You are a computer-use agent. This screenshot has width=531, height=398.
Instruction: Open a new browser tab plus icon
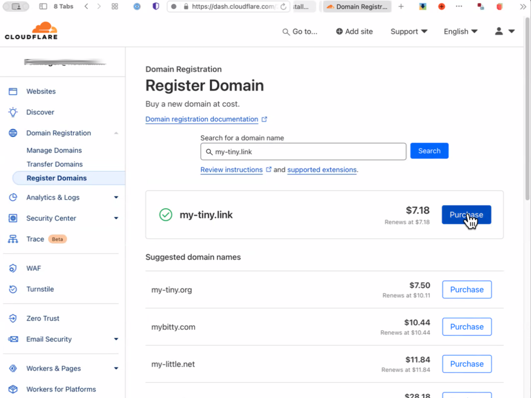click(401, 6)
